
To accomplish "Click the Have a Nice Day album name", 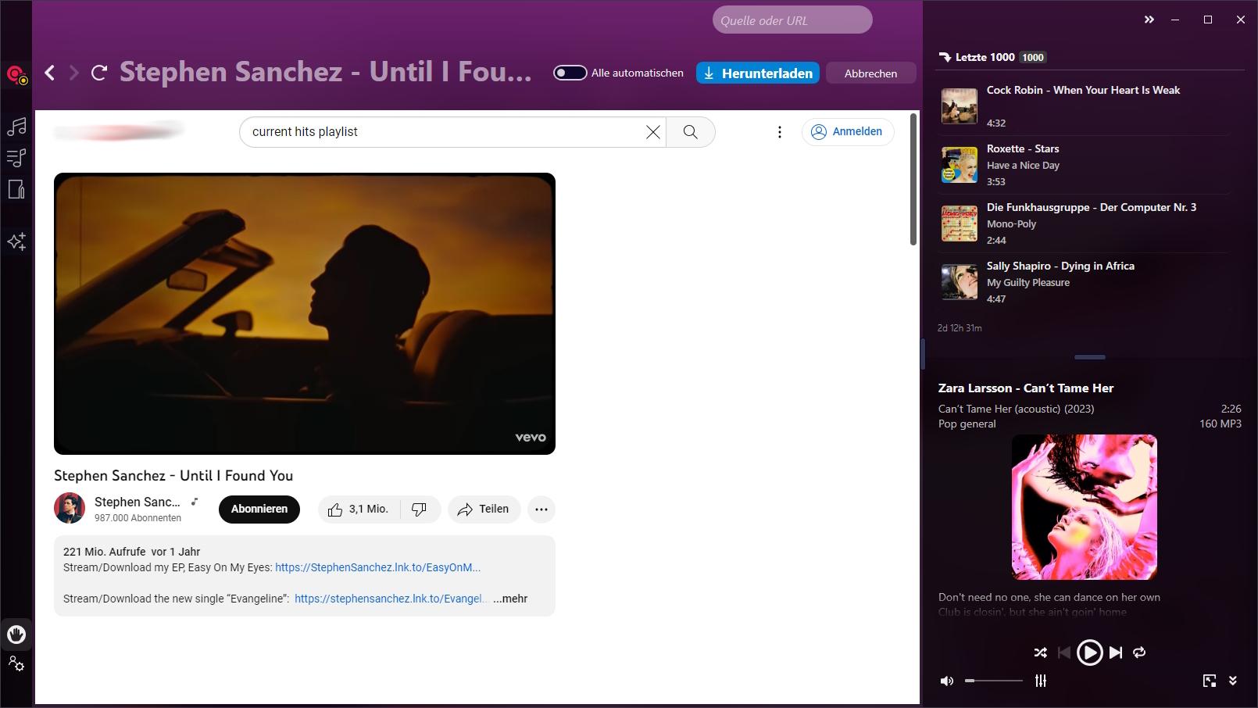I will tap(1023, 166).
